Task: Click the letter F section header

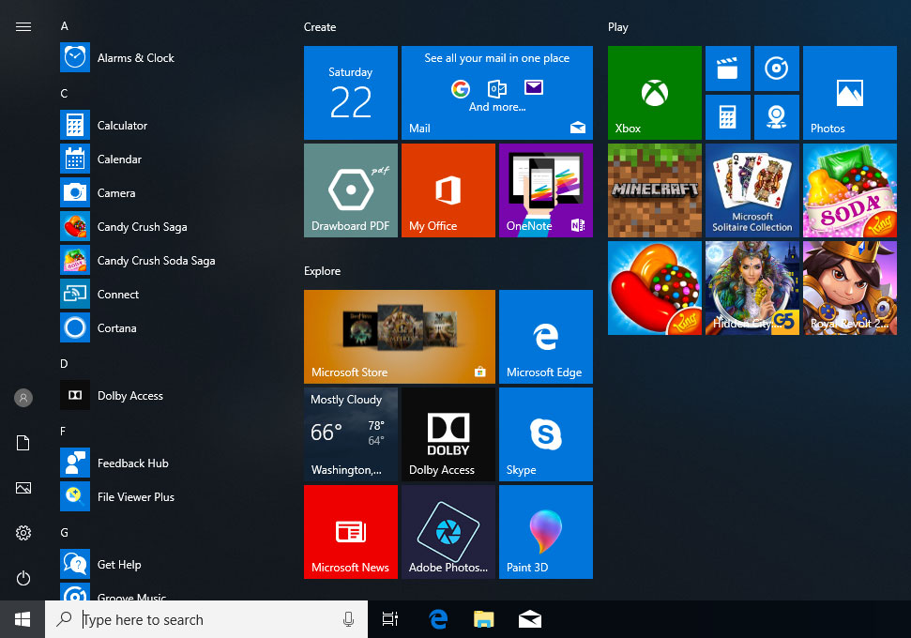Action: point(63,432)
